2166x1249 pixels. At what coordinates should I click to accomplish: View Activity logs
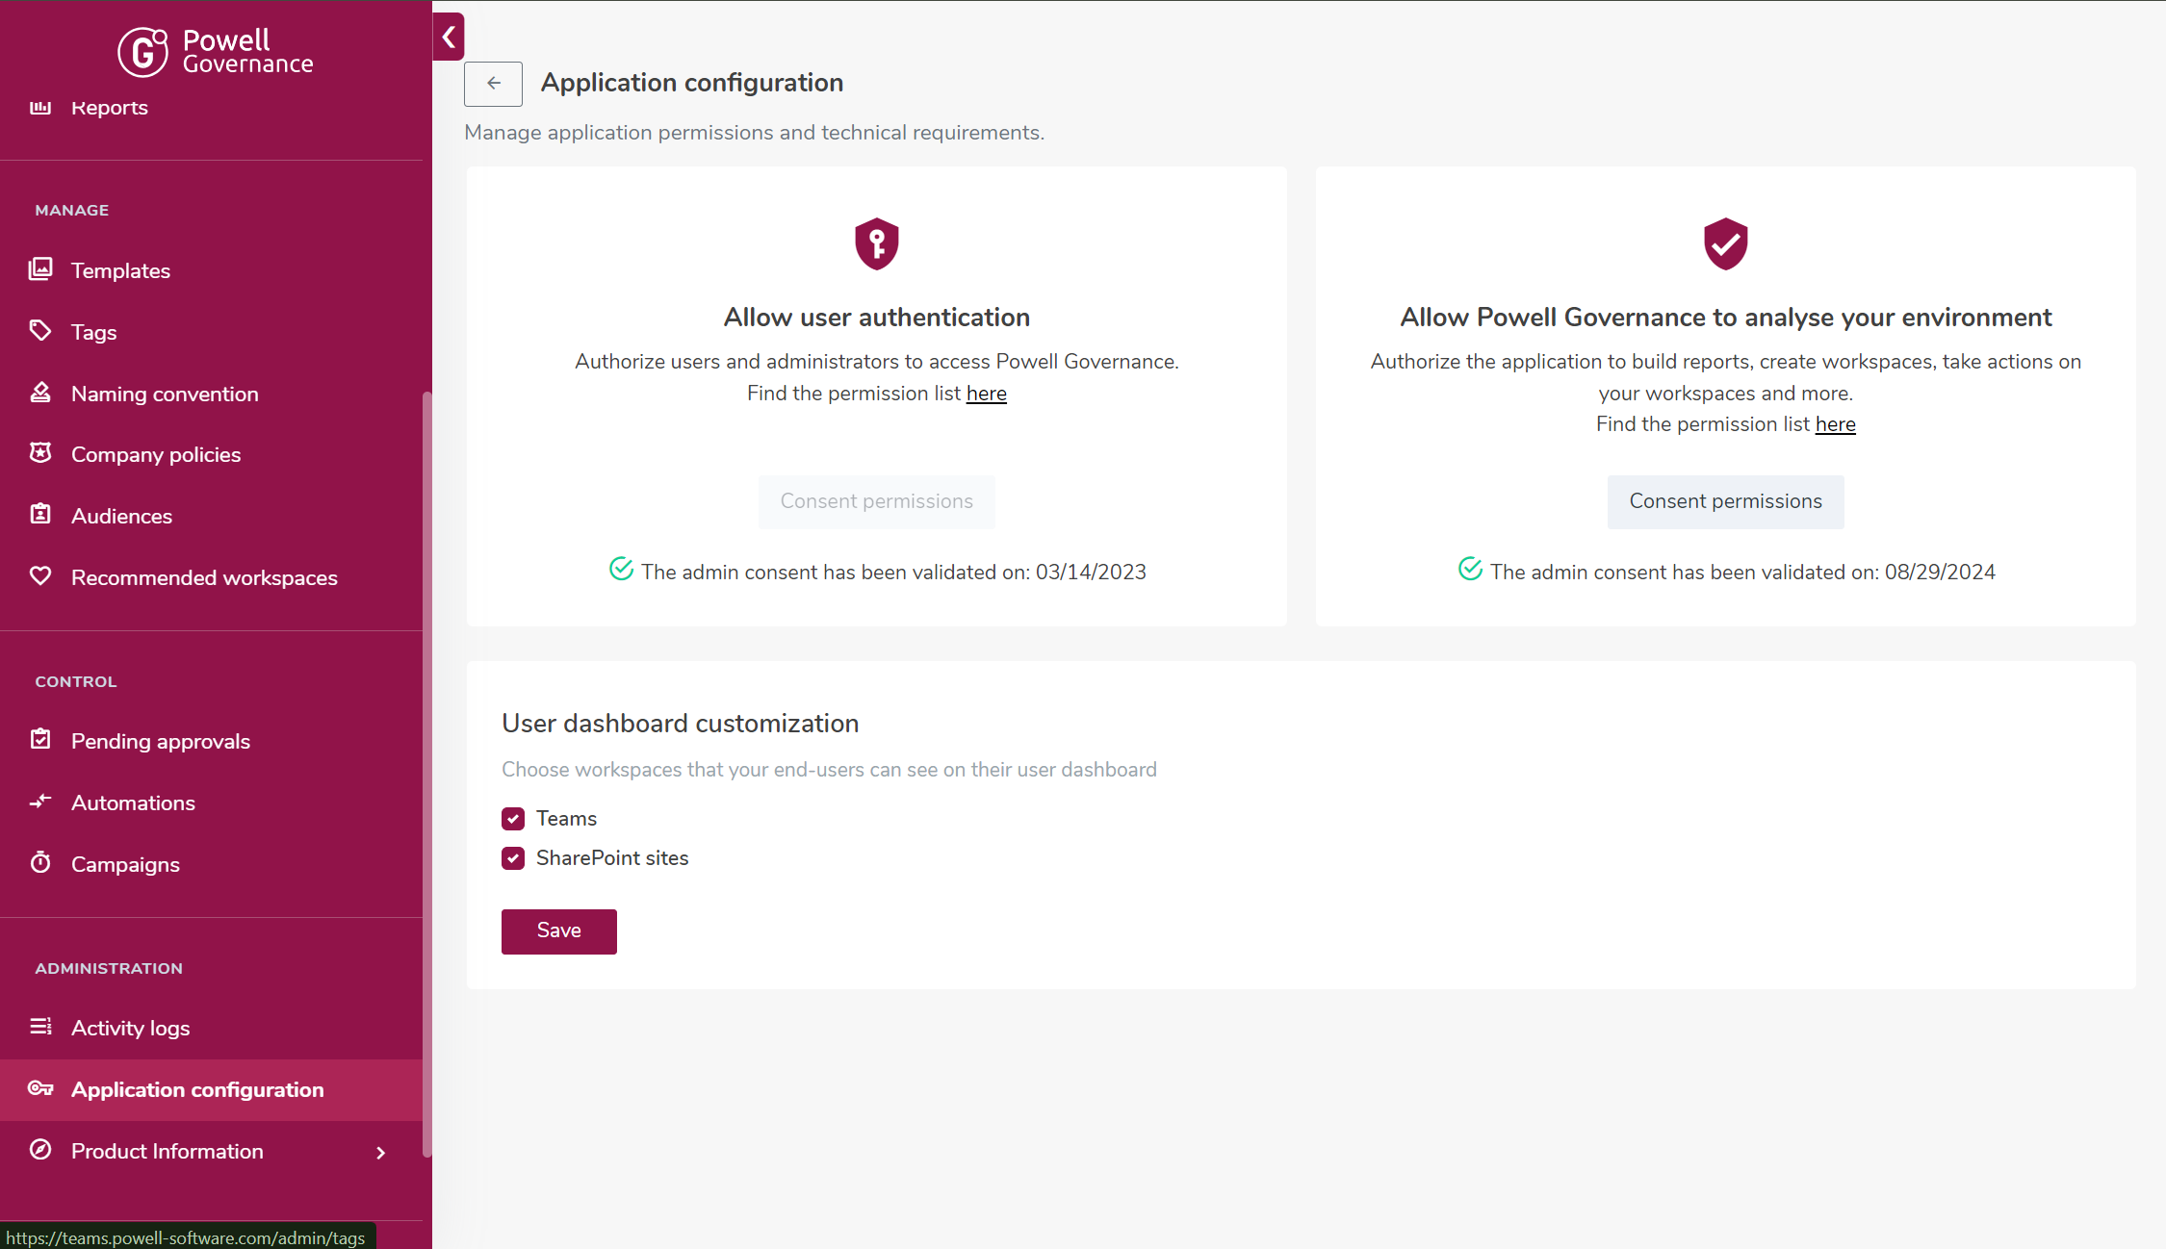211,1028
